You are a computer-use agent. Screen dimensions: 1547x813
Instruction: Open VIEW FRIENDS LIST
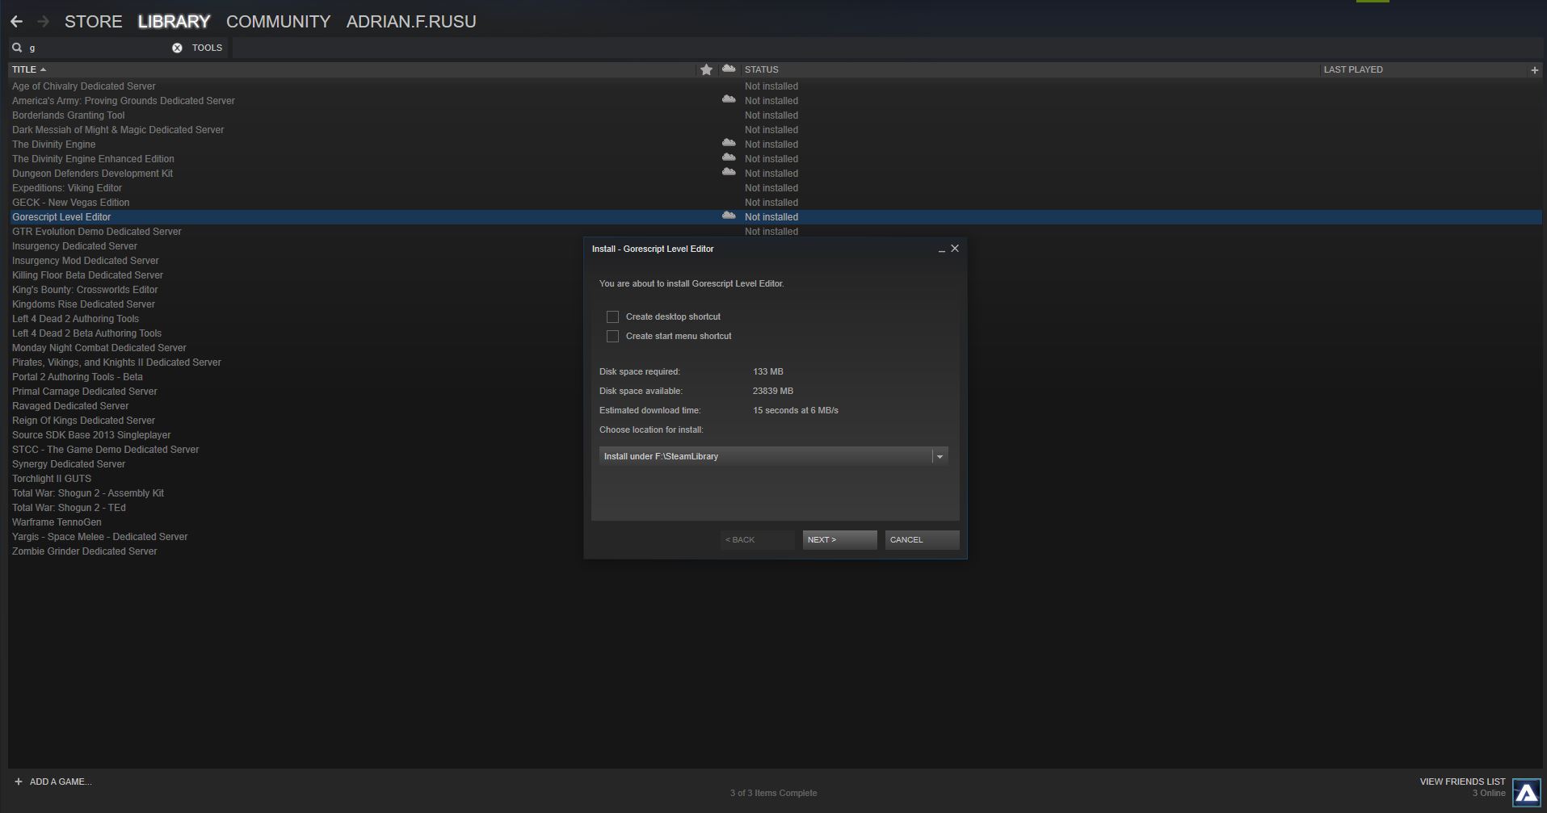1462,782
